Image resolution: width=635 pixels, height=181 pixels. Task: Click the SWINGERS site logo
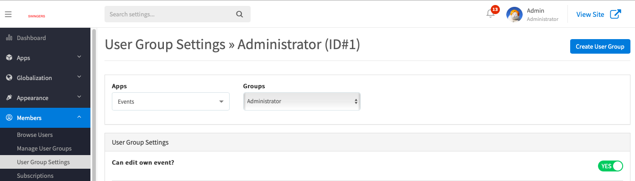click(x=37, y=16)
